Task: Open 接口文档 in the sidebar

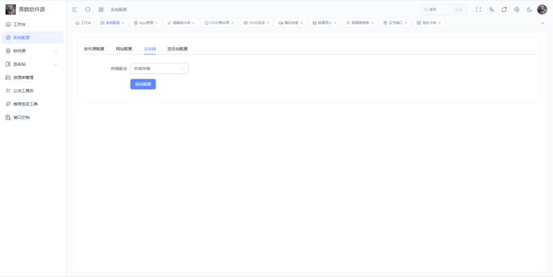Action: click(32, 117)
